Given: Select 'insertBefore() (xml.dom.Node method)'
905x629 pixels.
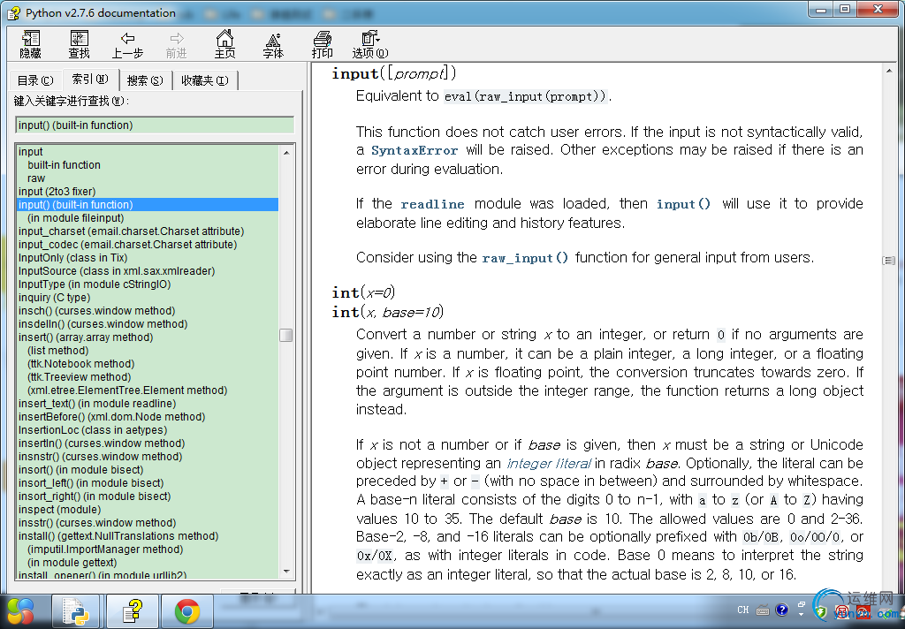Looking at the screenshot, I should tap(112, 417).
